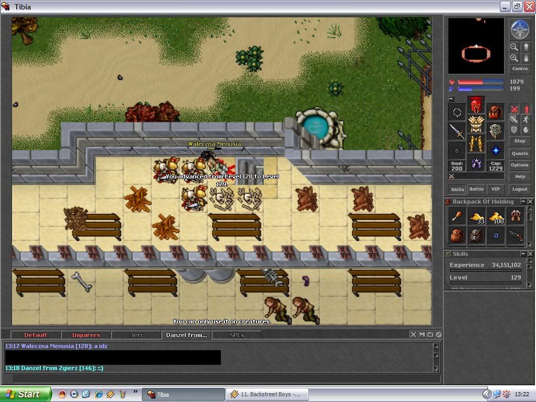Toggle stand while fighting mode
Screen dimensions: 536x402
[526, 109]
